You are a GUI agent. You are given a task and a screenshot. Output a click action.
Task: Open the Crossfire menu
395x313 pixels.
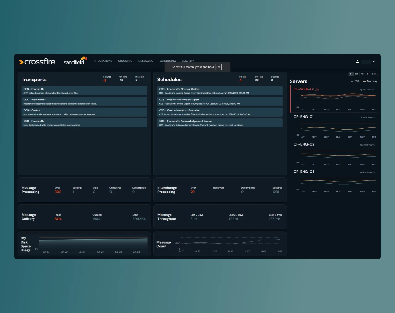pyautogui.click(x=125, y=61)
